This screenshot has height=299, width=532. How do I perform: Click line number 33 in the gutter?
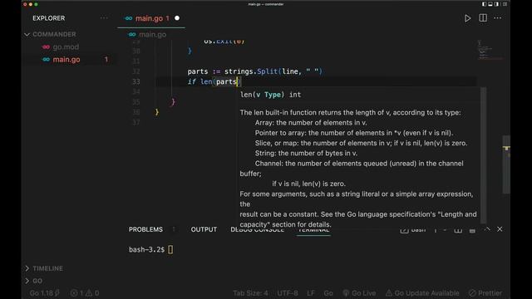136,81
